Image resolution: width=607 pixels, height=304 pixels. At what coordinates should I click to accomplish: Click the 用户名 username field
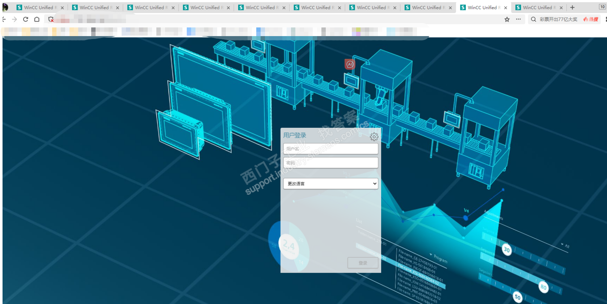click(x=331, y=149)
